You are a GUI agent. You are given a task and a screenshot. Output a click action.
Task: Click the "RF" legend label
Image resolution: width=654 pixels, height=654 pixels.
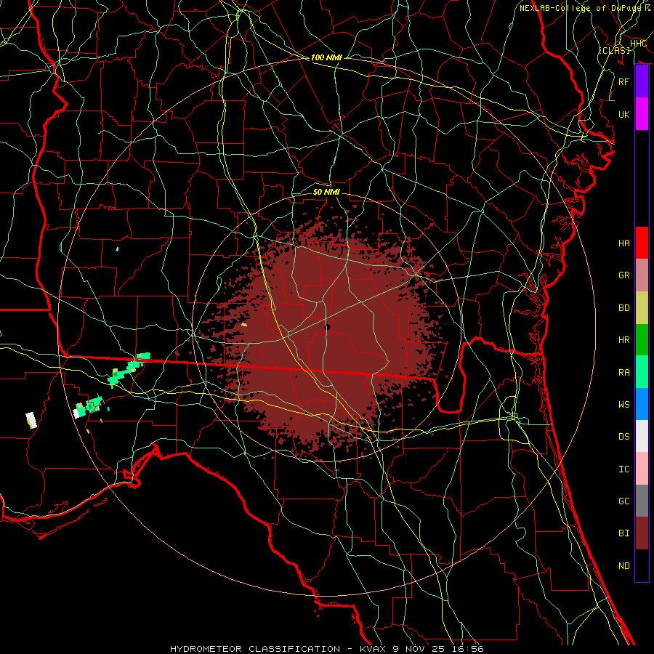(624, 81)
